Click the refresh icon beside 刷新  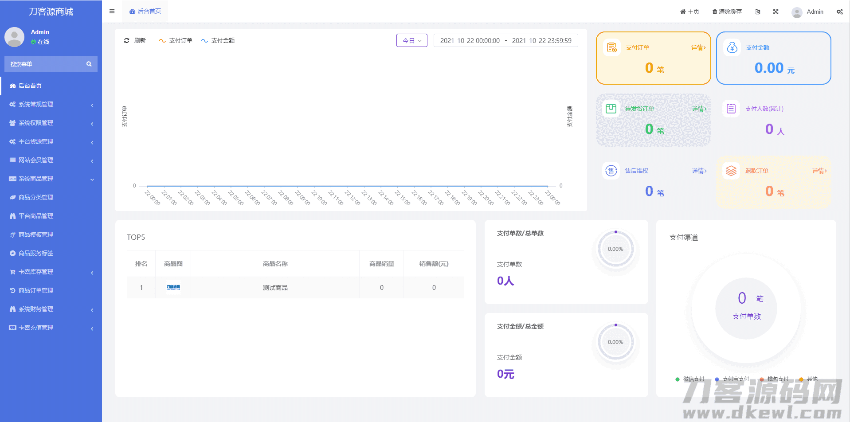pos(127,40)
